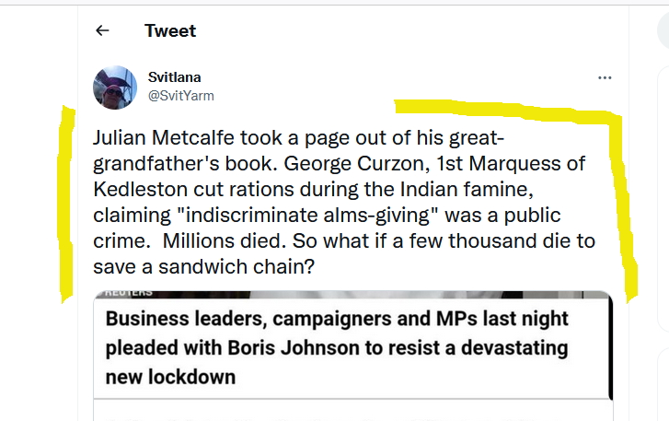Open Svitlana's profile picture

pyautogui.click(x=116, y=88)
